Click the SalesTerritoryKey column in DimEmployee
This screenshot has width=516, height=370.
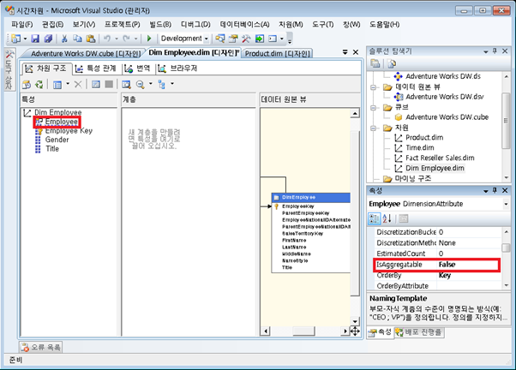pos(303,234)
